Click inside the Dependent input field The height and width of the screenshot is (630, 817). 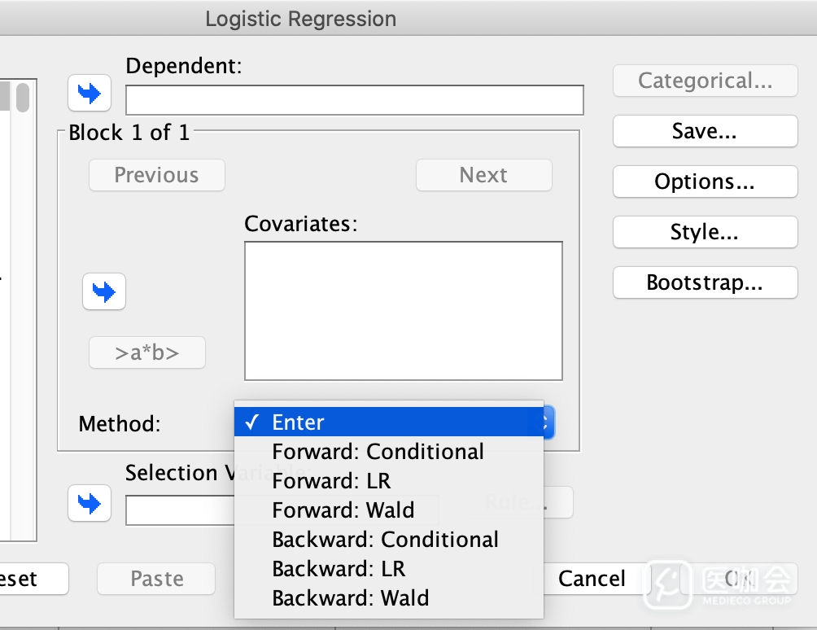click(354, 100)
